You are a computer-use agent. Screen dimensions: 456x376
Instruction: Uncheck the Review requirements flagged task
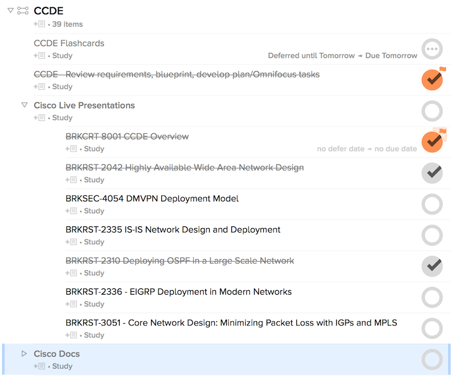point(432,80)
